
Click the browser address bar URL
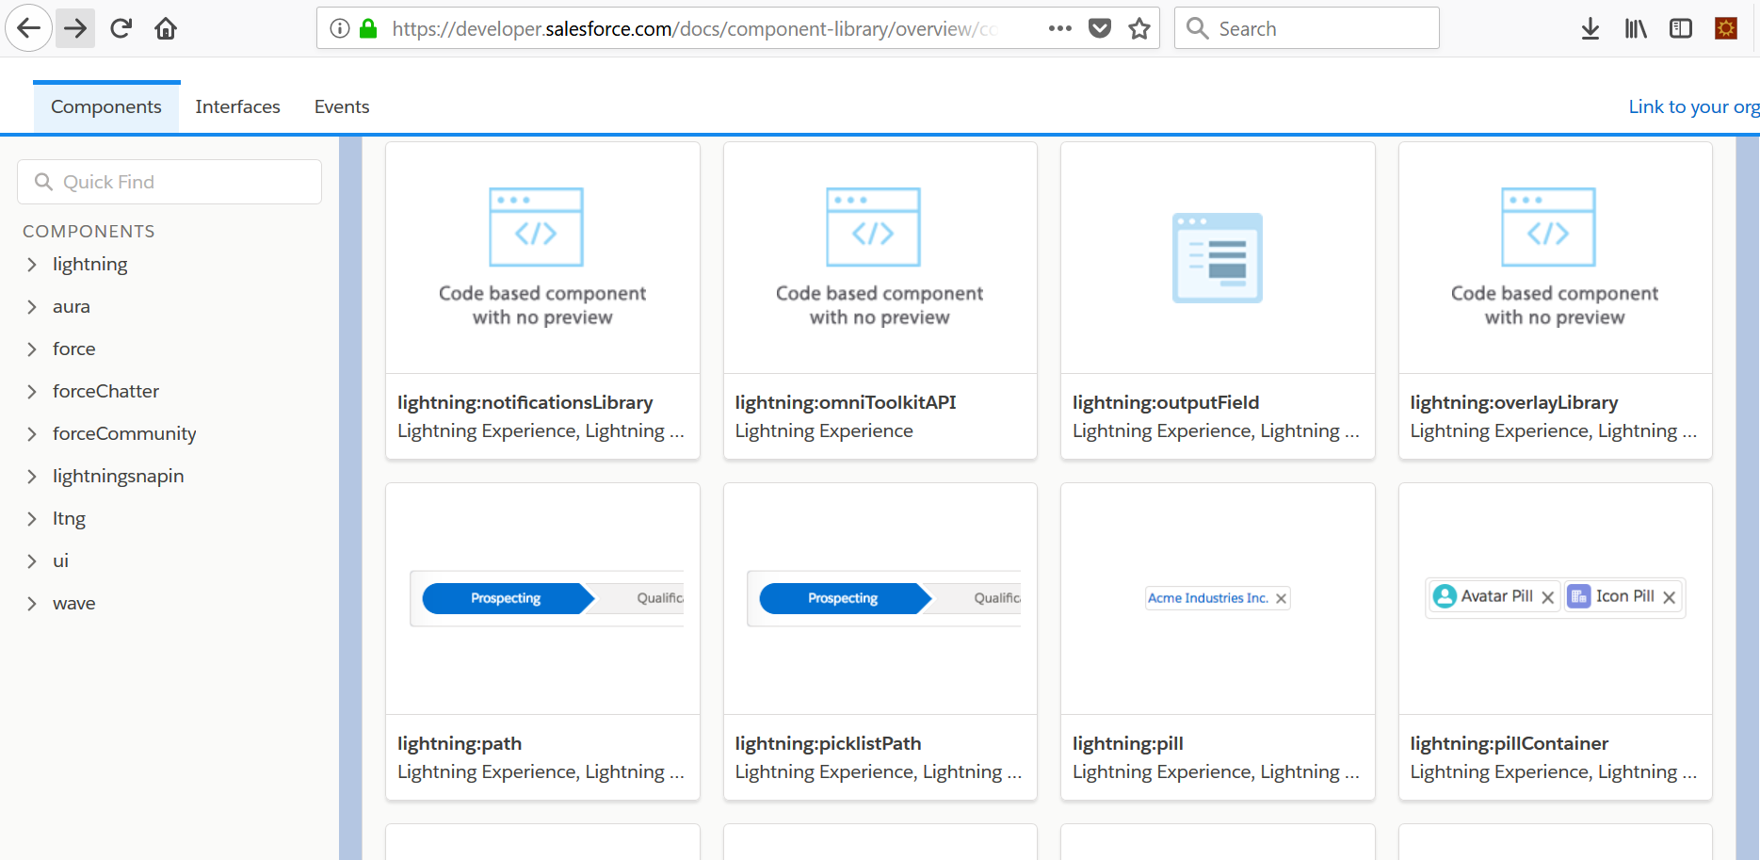pos(695,28)
